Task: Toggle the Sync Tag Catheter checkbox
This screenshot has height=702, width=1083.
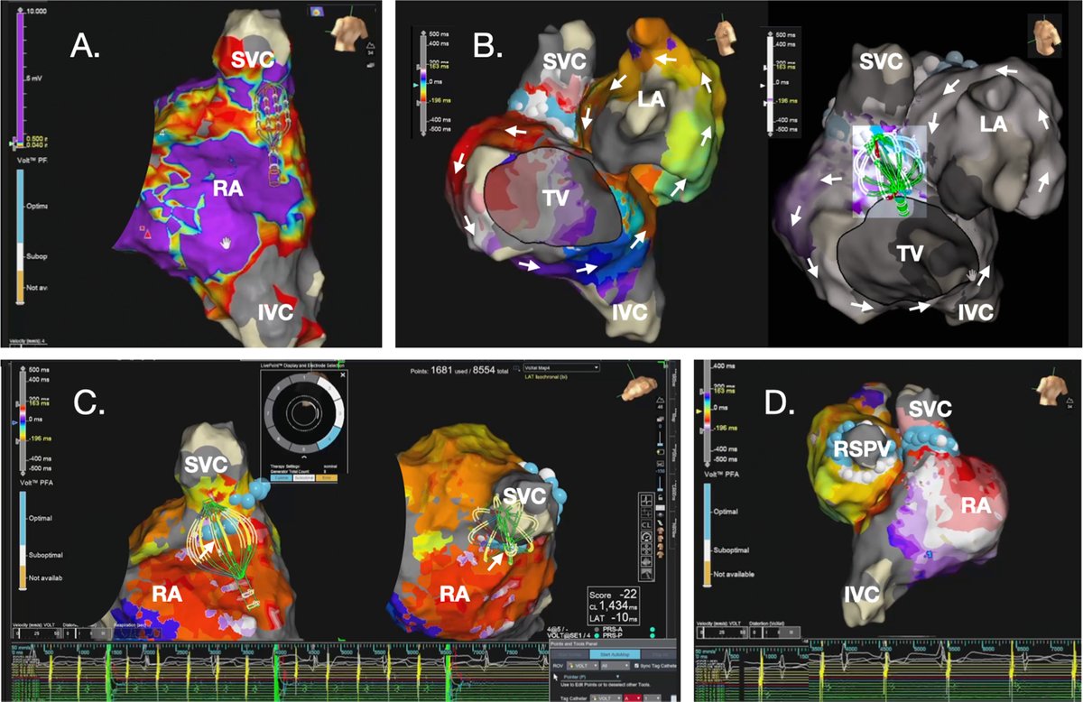Action: click(x=636, y=666)
